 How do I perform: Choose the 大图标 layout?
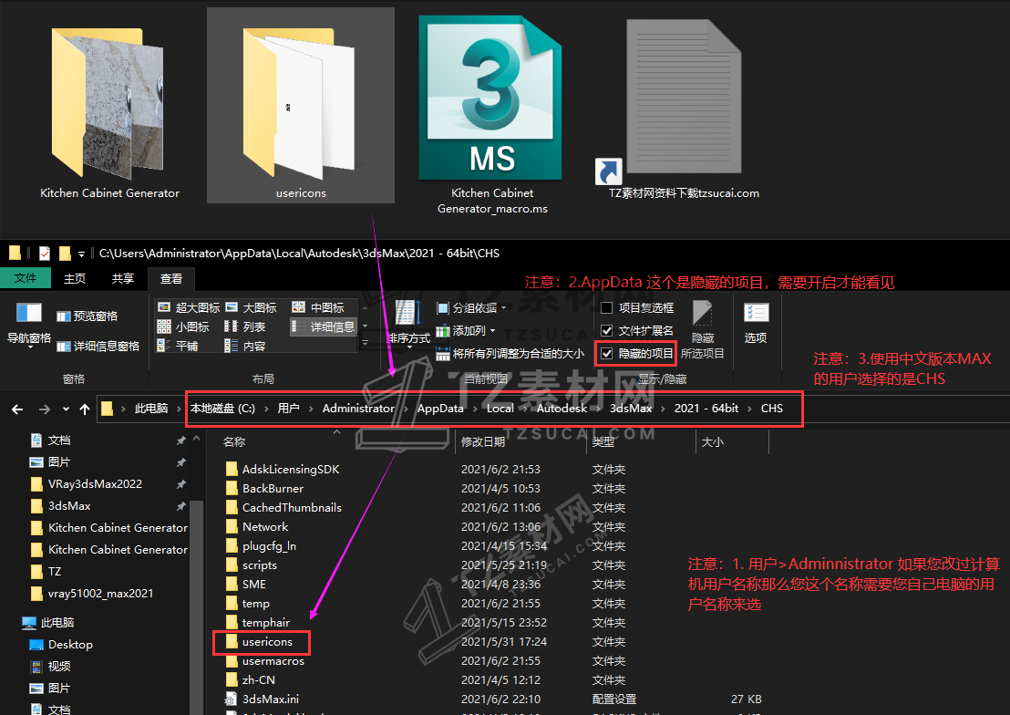click(252, 307)
